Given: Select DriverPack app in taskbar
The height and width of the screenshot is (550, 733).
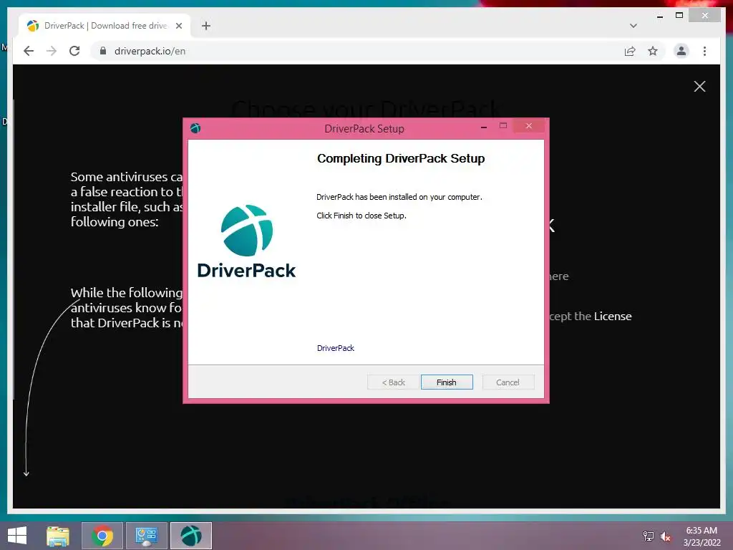Looking at the screenshot, I should [x=190, y=536].
